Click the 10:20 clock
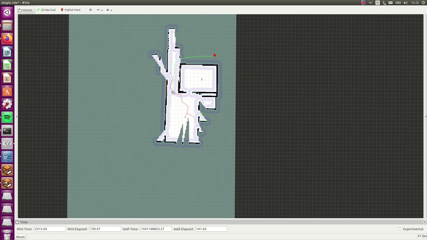 (415, 3)
